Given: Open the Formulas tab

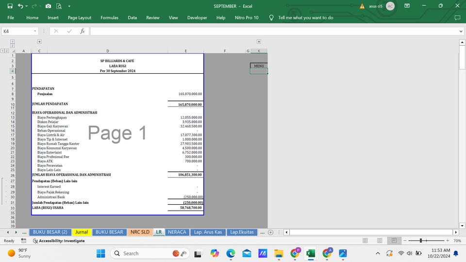Looking at the screenshot, I should (109, 17).
